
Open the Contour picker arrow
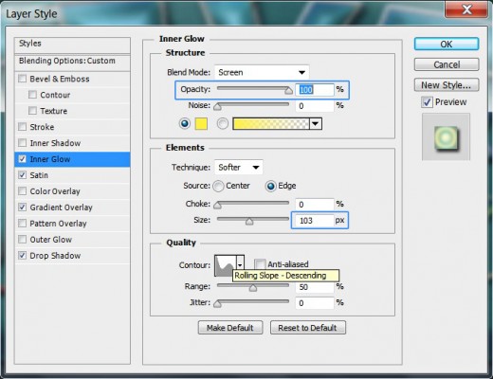click(240, 266)
